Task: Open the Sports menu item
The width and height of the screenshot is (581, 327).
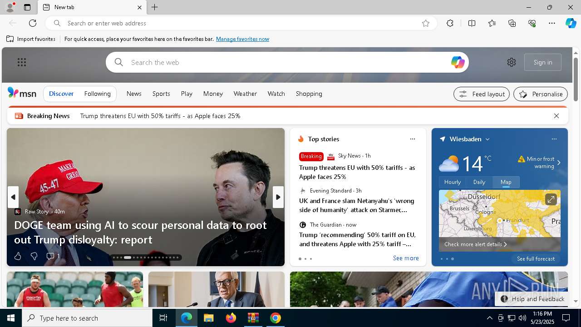Action: (x=161, y=94)
